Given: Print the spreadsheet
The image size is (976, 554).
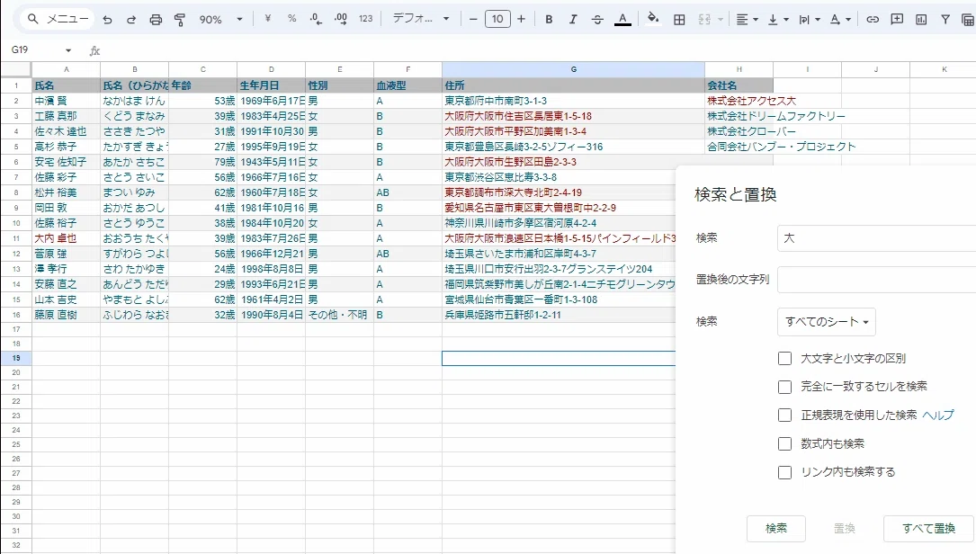Looking at the screenshot, I should point(156,19).
